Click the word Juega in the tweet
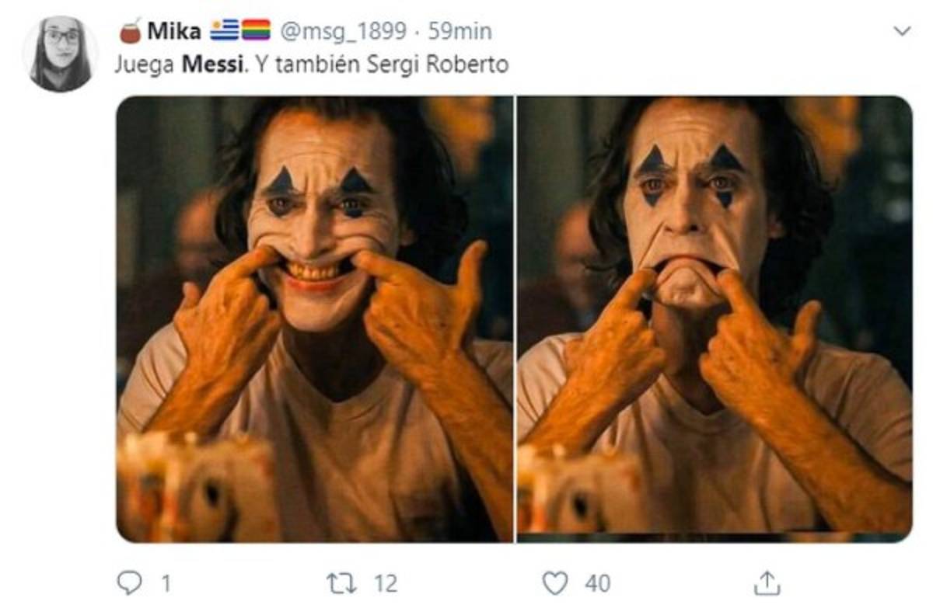Image resolution: width=933 pixels, height=612 pixels. [145, 64]
